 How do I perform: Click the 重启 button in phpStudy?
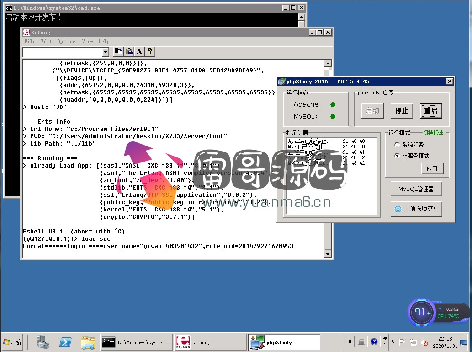pos(431,111)
